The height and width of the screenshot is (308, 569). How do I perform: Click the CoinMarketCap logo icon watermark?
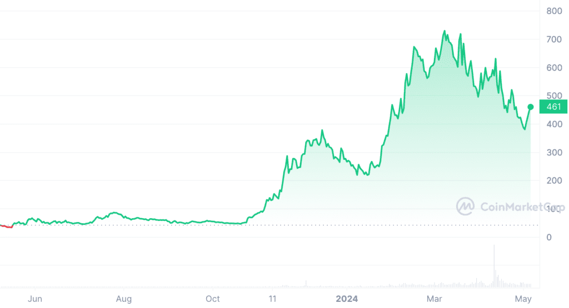(x=465, y=206)
